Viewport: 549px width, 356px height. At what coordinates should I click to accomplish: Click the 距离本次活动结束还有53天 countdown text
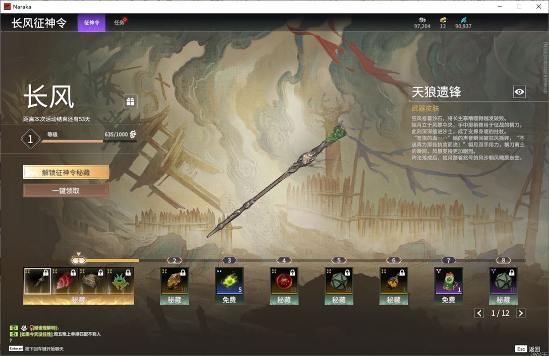pos(57,119)
